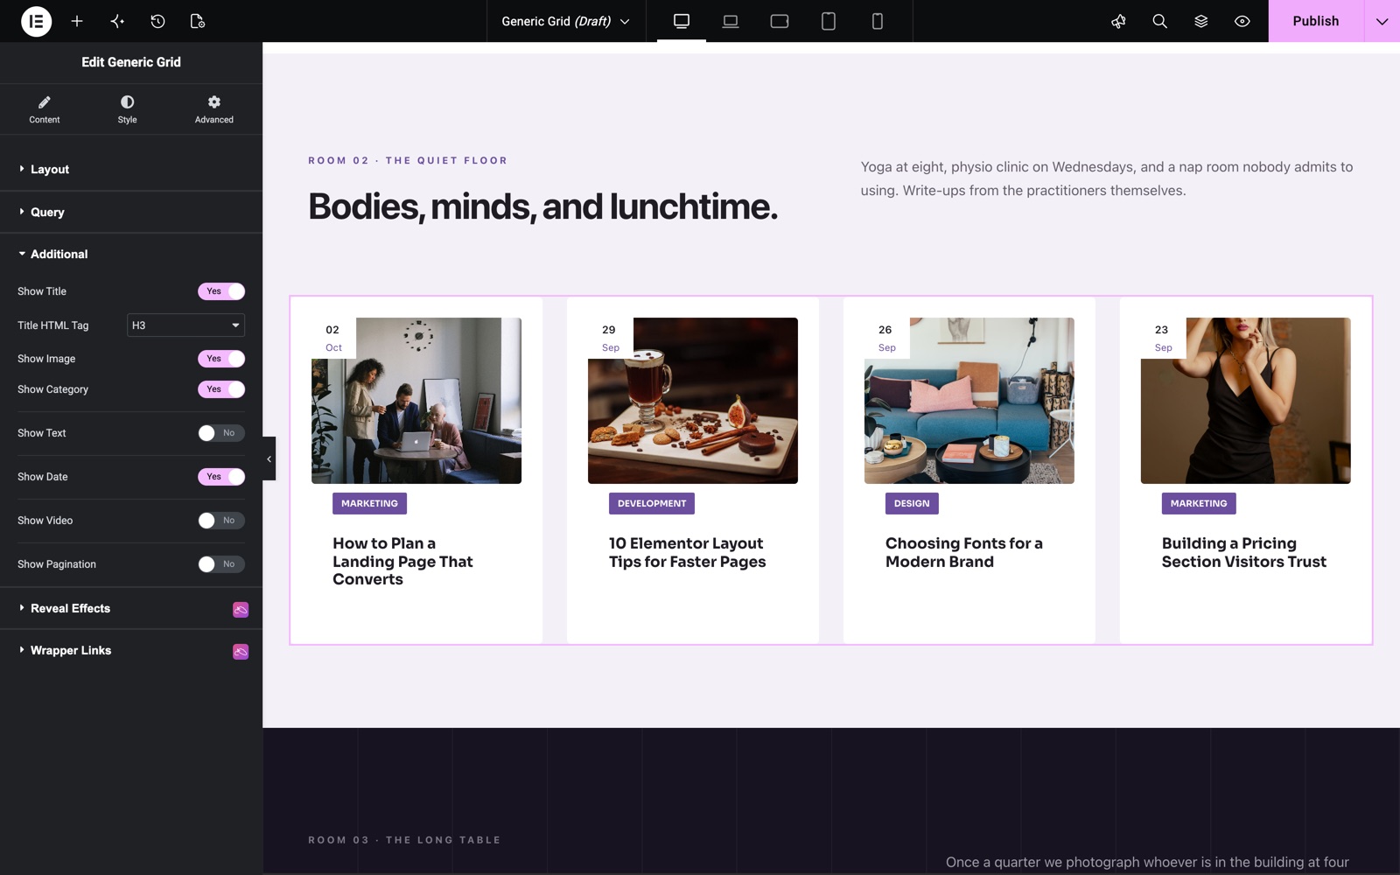
Task: Enable the Show Pagination toggle
Action: point(221,564)
